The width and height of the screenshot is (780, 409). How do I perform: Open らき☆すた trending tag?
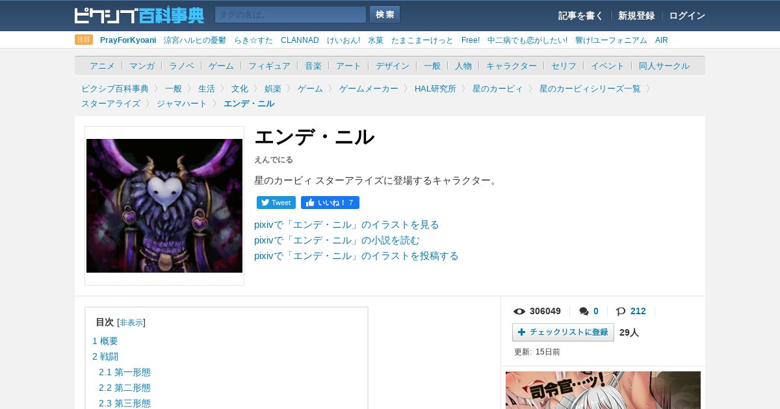click(253, 40)
